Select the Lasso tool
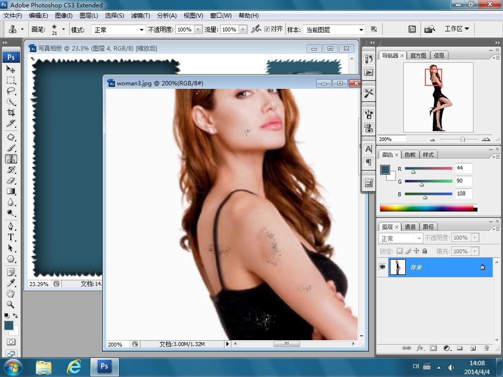The width and height of the screenshot is (503, 377). click(x=11, y=91)
